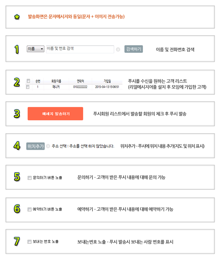This screenshot has width=220, height=265.
Task: Click the 회원이름 column header
Action: coord(56,81)
